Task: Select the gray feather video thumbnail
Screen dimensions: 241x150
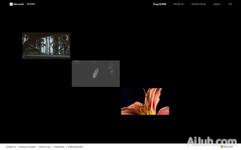Action: click(96, 73)
